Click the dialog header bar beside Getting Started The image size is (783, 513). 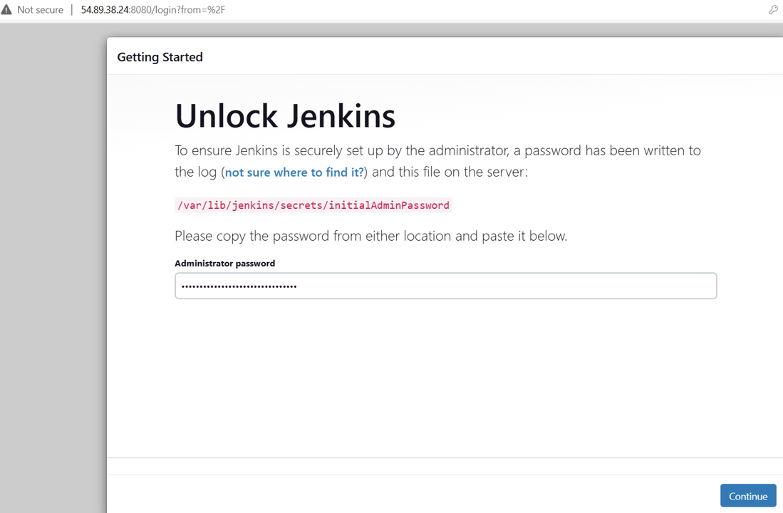coord(489,56)
